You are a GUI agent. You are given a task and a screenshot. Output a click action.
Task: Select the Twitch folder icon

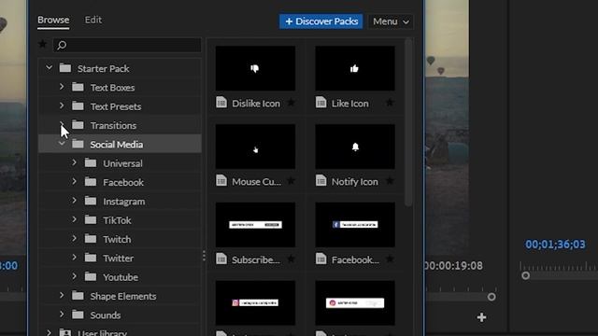(91, 239)
